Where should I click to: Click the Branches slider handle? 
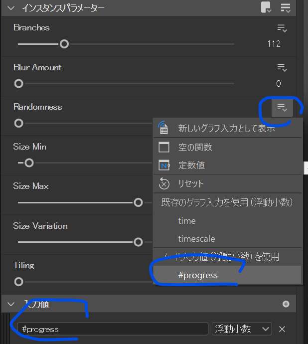pyautogui.click(x=64, y=44)
